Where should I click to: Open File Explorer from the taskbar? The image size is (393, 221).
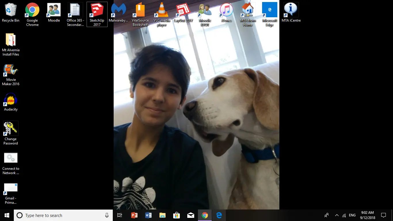(162, 215)
